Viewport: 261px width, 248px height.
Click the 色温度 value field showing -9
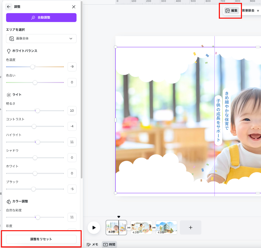(72, 67)
